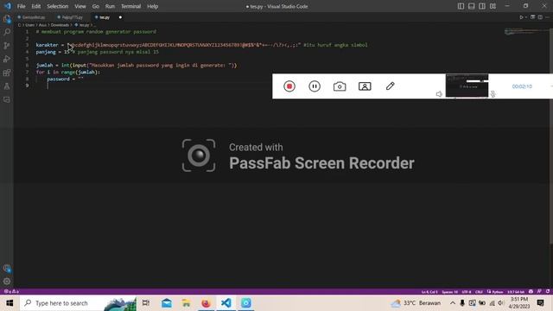Open the Run menu
This screenshot has width=553, height=311.
click(x=110, y=6)
